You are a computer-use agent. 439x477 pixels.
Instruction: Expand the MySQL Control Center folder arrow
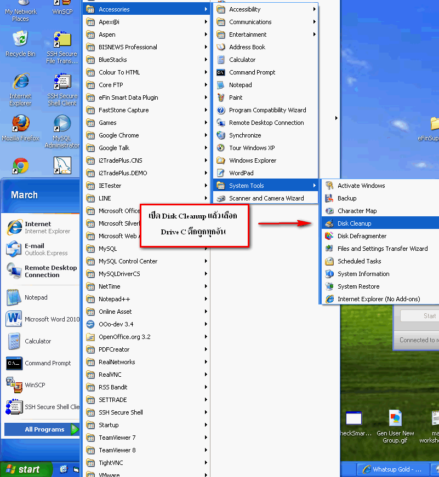[206, 261]
